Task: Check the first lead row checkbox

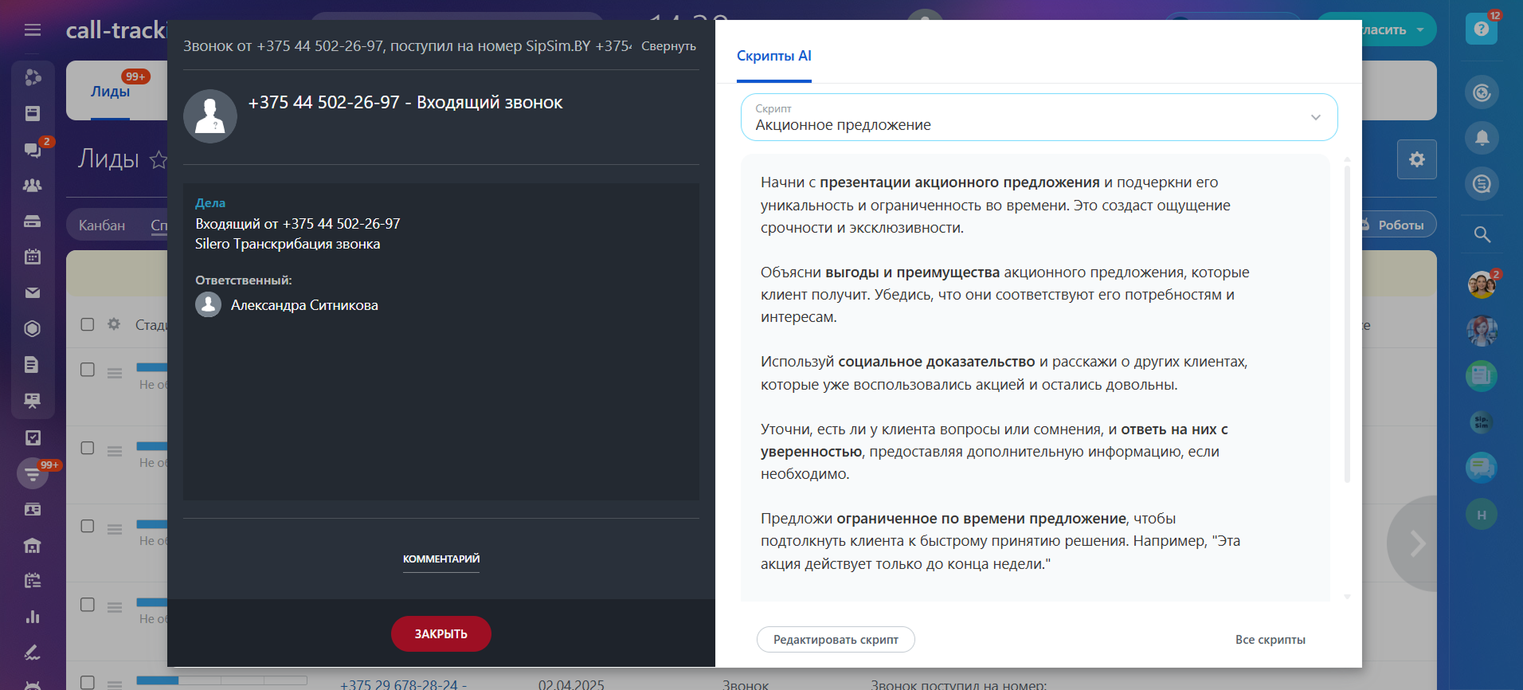Action: 88,370
